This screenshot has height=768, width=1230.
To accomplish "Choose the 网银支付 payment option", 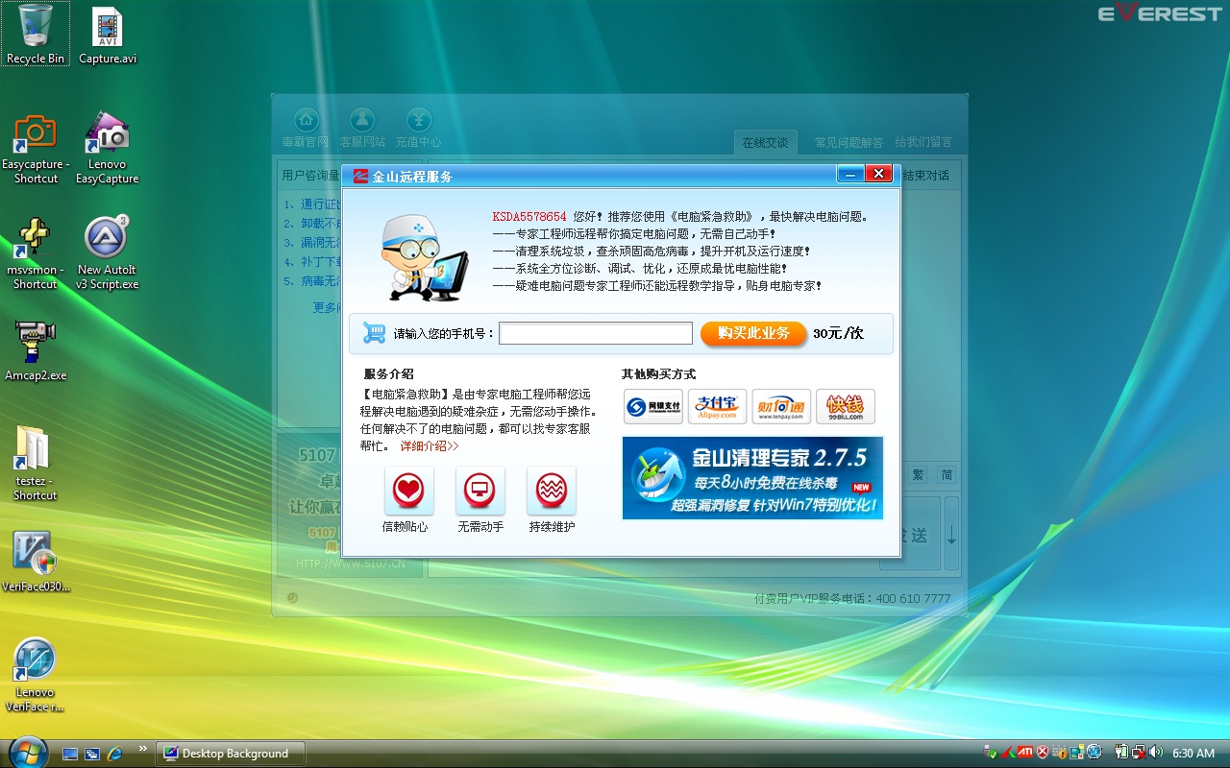I will pyautogui.click(x=653, y=406).
